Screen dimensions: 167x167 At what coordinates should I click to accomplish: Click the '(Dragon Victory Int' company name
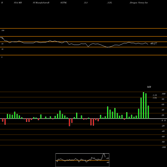pyautogui.click(x=139, y=3)
